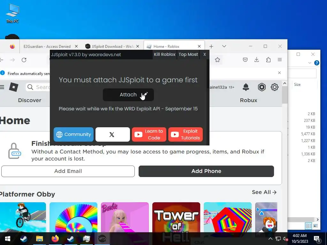The width and height of the screenshot is (327, 245).
Task: Click the Add Email button
Action: (68, 171)
